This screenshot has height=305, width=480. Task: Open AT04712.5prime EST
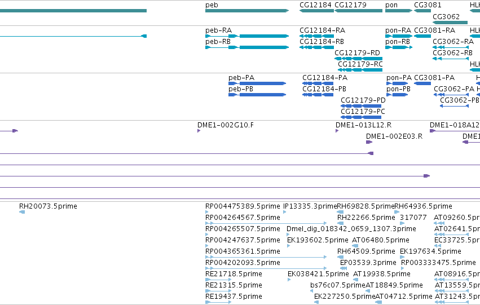(x=378, y=303)
